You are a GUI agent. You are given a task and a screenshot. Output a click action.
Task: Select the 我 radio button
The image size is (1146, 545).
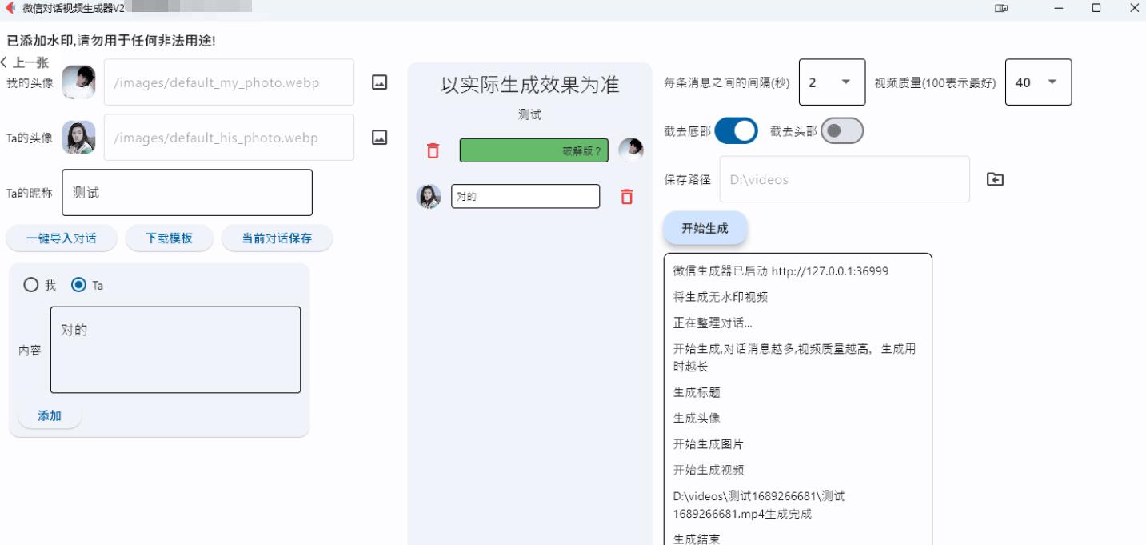click(x=31, y=285)
